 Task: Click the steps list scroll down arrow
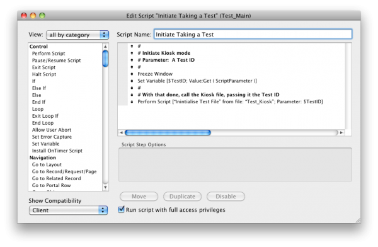(105, 187)
